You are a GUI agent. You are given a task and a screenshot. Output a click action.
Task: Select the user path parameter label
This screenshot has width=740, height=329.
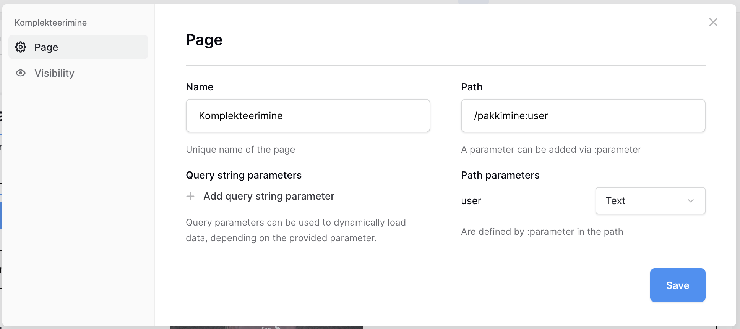pyautogui.click(x=471, y=201)
